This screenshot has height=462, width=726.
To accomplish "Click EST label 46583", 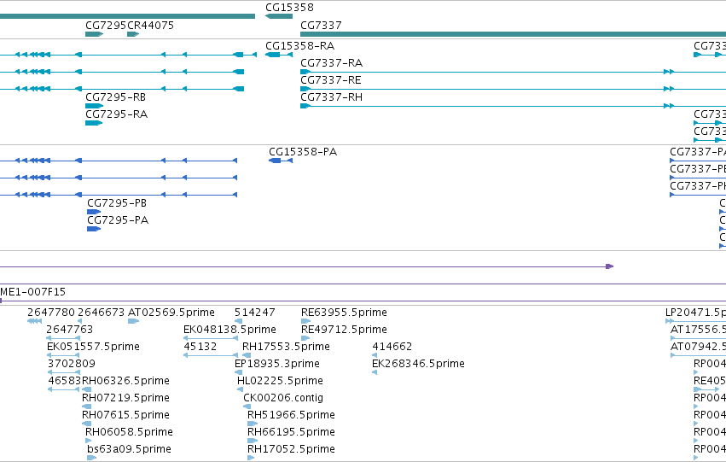I will (x=64, y=381).
